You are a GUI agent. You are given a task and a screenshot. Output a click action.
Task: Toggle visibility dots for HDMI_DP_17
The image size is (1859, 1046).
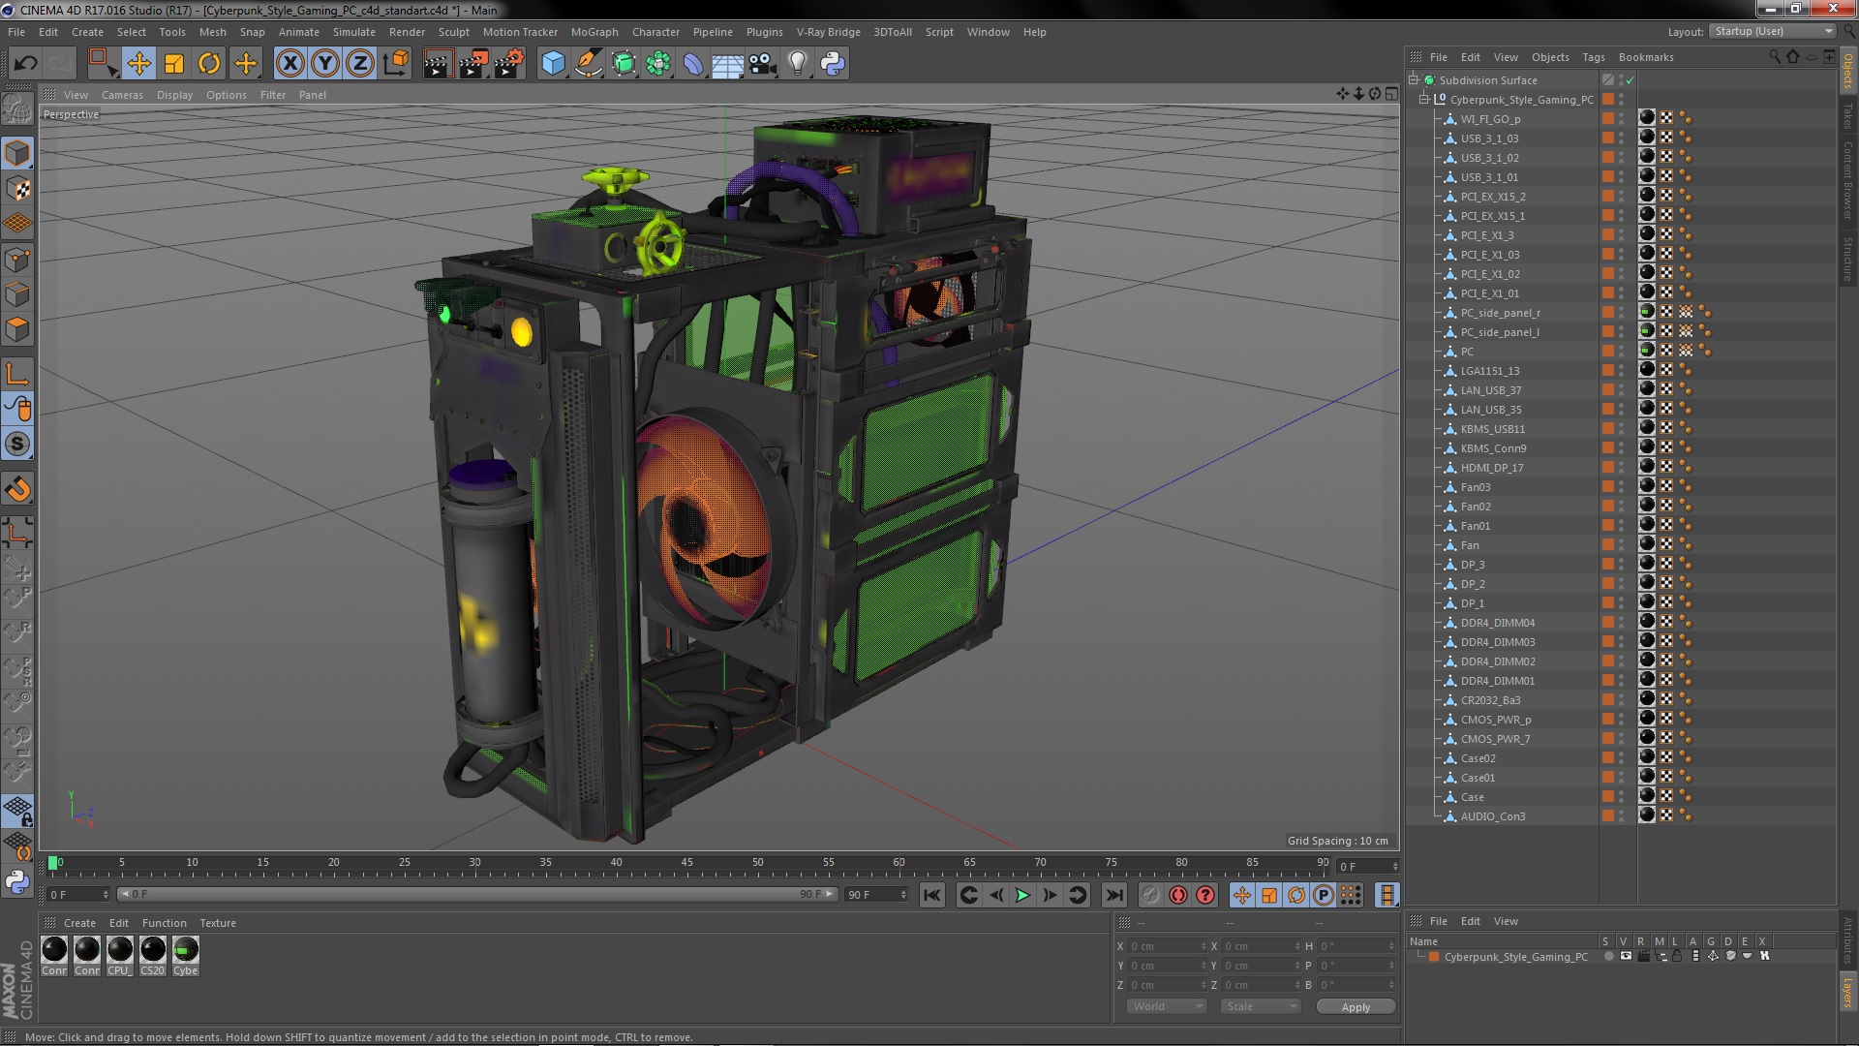point(1622,468)
